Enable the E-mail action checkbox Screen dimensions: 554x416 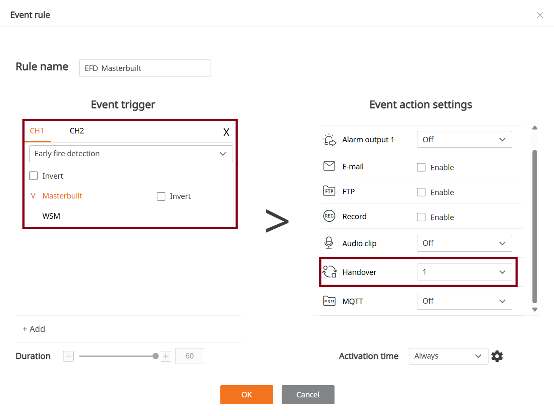click(x=421, y=167)
